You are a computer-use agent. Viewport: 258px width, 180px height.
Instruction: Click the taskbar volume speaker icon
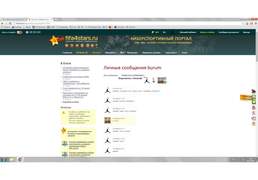(x=243, y=160)
